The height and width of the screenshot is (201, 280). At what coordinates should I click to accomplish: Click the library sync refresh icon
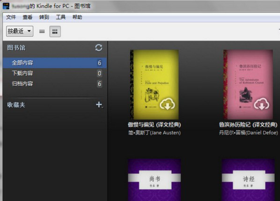[x=99, y=48]
